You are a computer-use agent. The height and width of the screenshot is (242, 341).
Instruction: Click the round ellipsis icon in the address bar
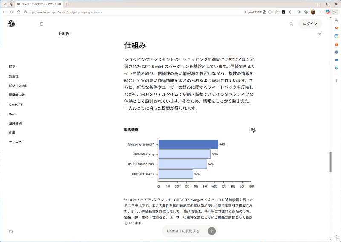click(270, 12)
